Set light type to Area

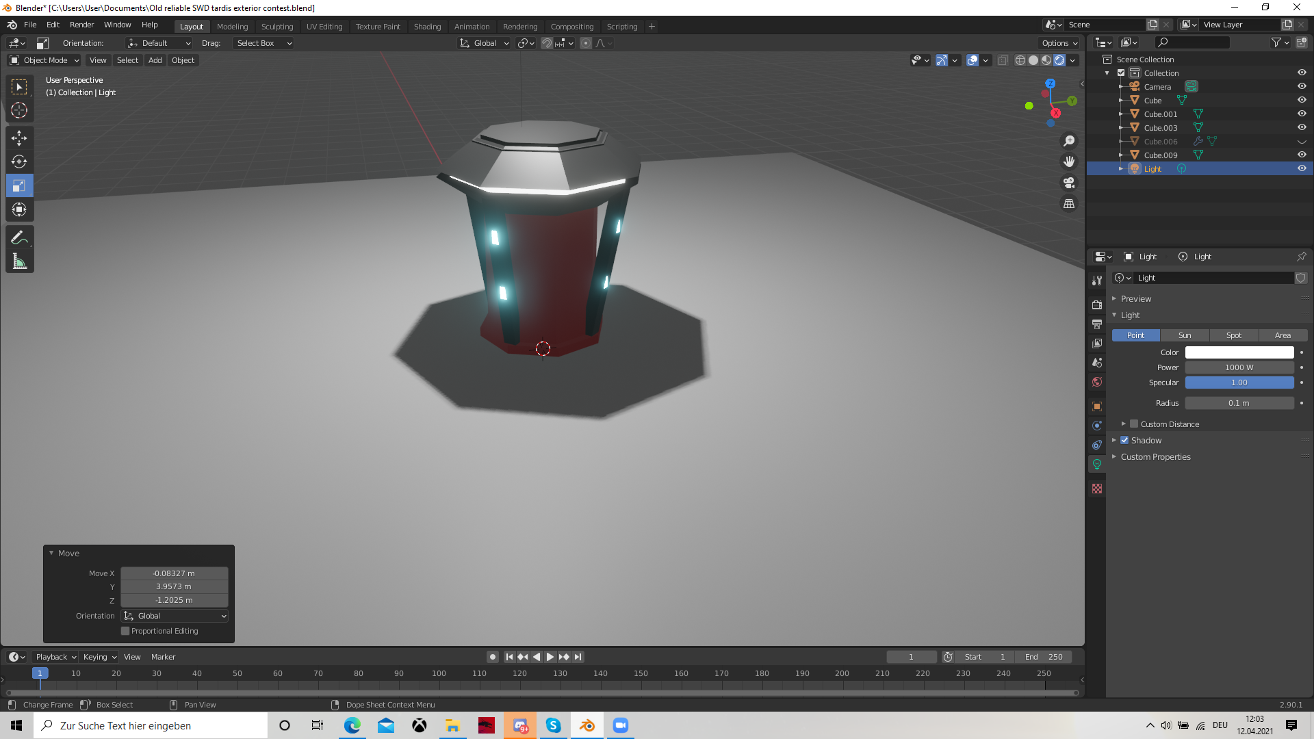coord(1283,335)
